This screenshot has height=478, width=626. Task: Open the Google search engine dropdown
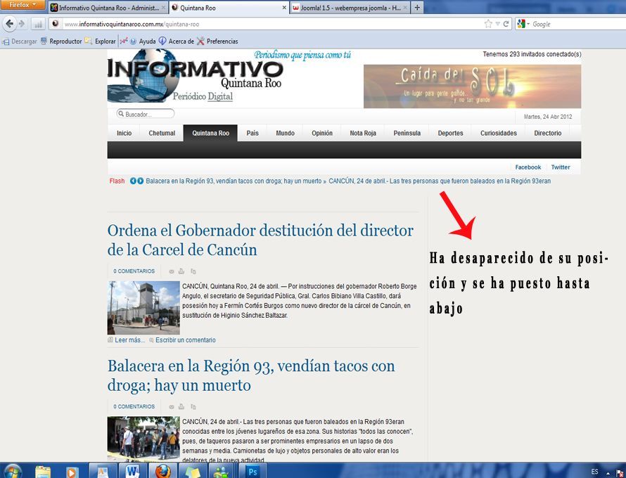(x=523, y=24)
